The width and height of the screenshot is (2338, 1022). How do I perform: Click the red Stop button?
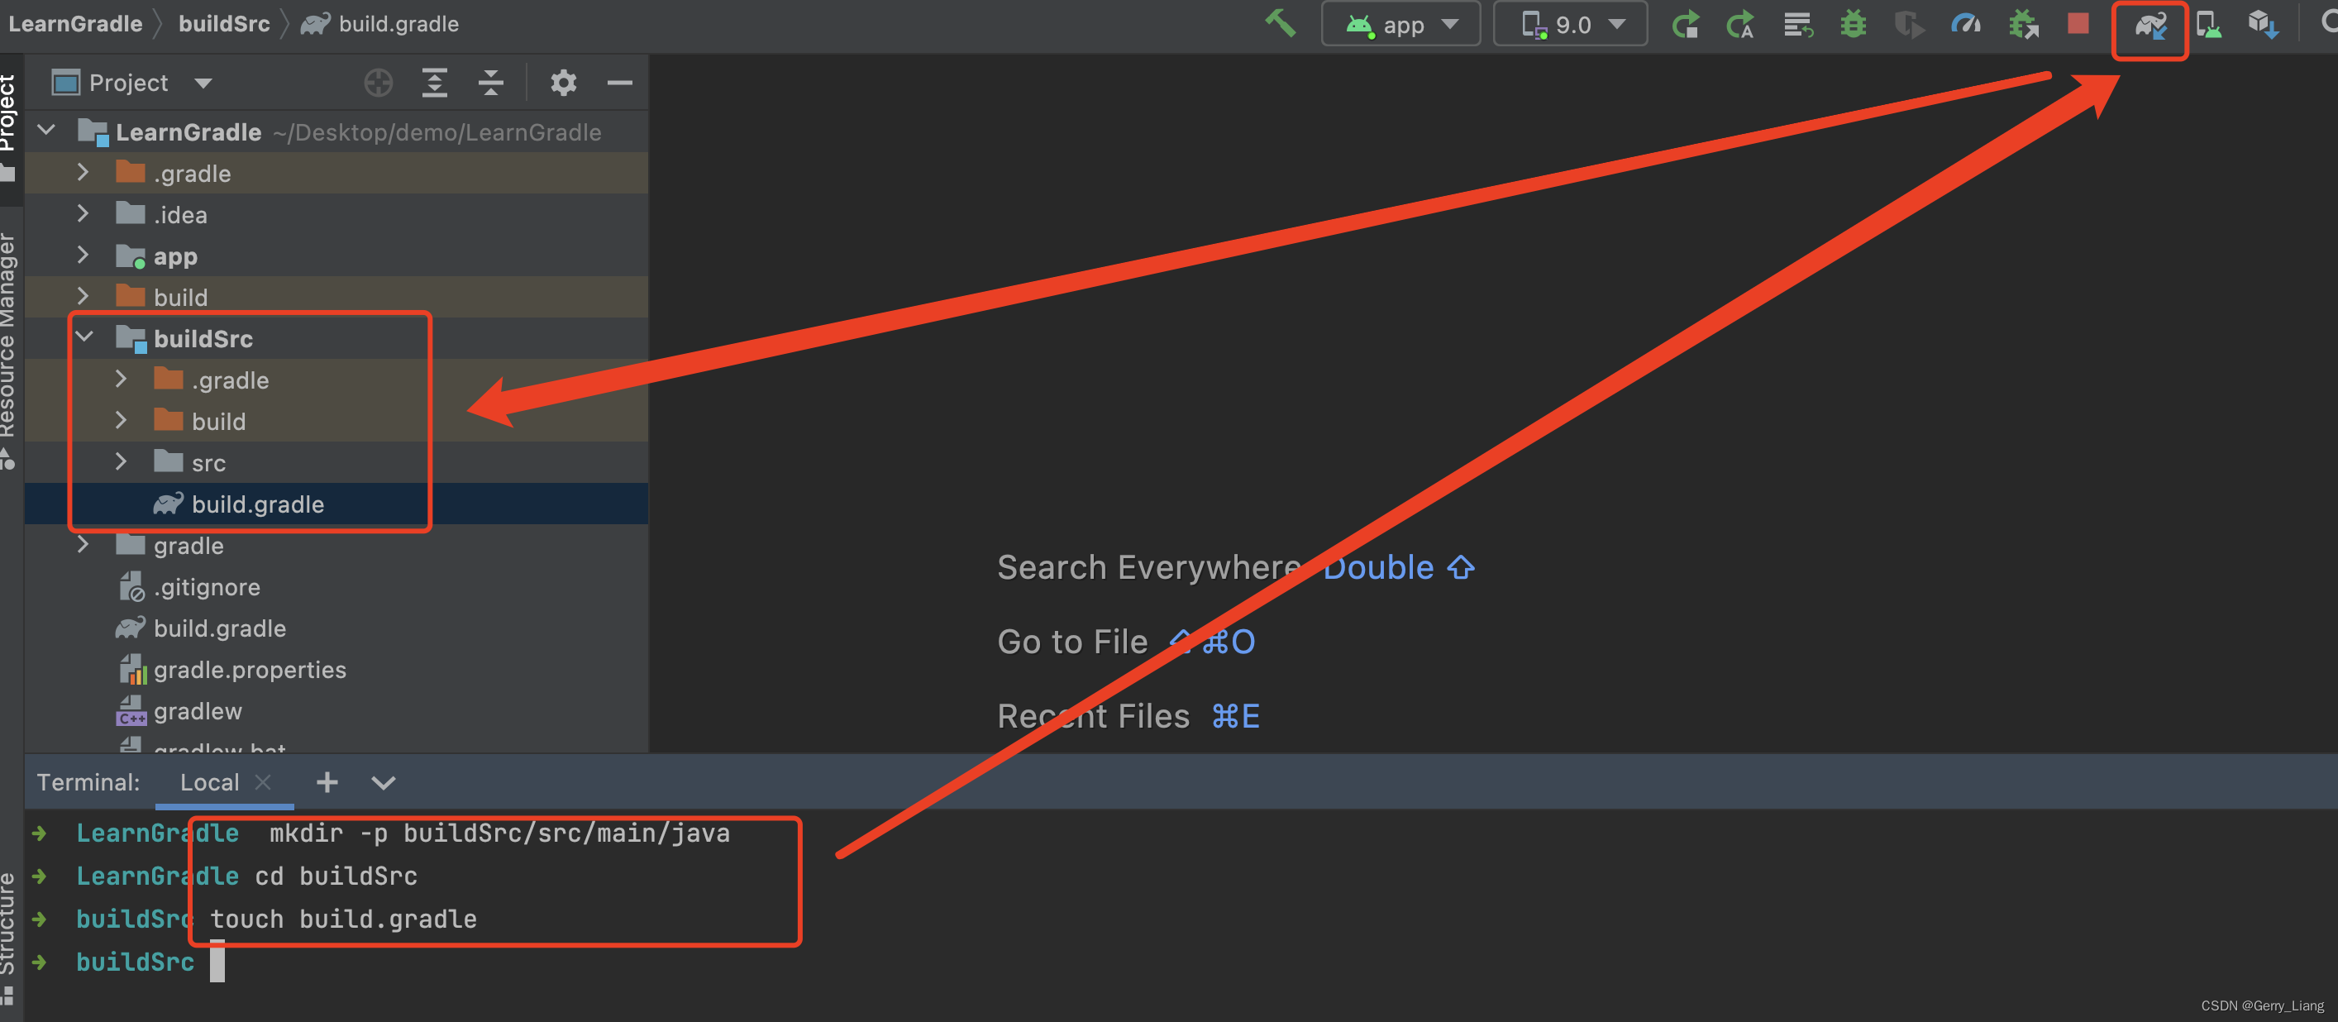tap(2078, 24)
